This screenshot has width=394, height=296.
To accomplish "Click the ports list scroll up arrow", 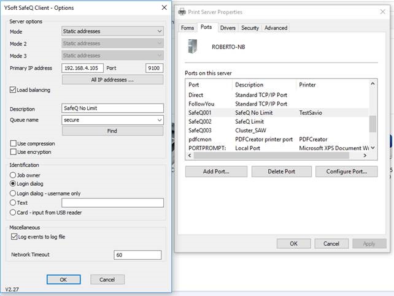I will tap(373, 83).
